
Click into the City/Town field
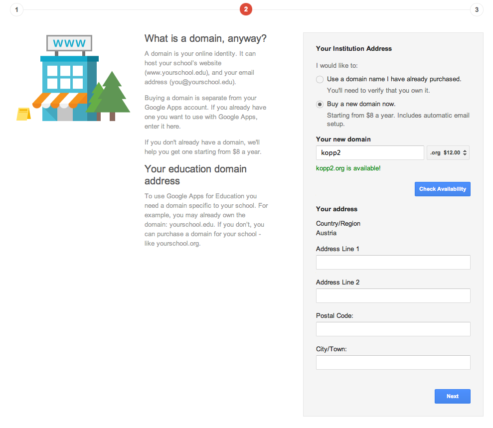[x=393, y=363]
